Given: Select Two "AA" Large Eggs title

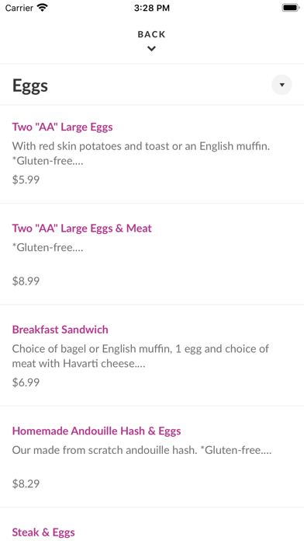Looking at the screenshot, I should [62, 127].
